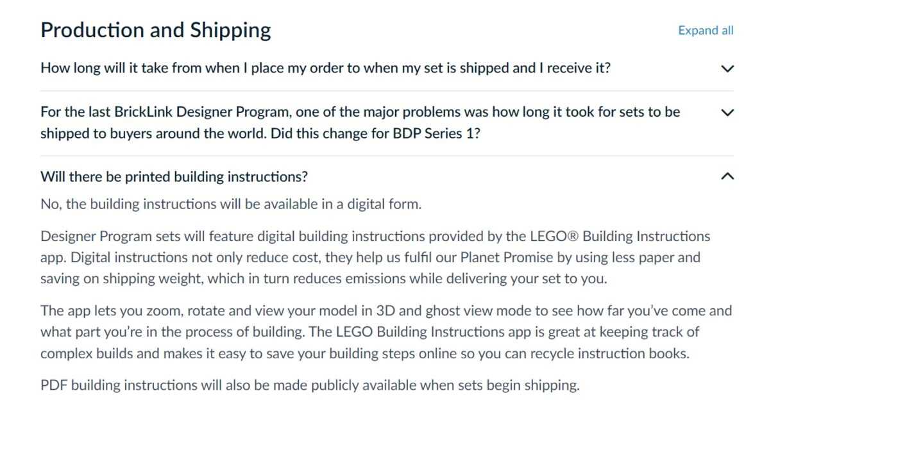Image resolution: width=898 pixels, height=450 pixels.
Task: Collapse the printed building instructions chevron
Action: pyautogui.click(x=727, y=176)
